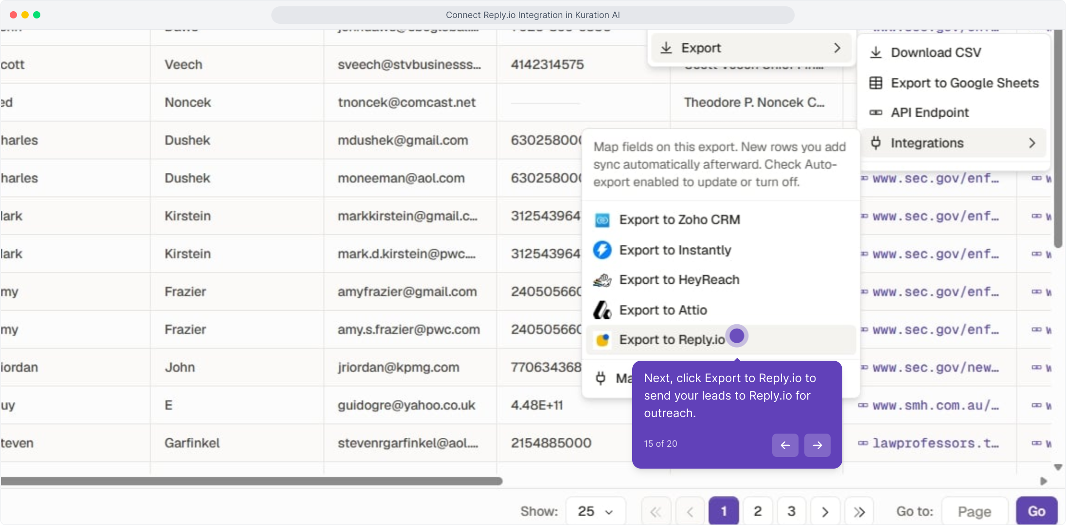Screen dimensions: 1066x525
Task: Choose Export to Google Sheets
Action: coord(953,83)
